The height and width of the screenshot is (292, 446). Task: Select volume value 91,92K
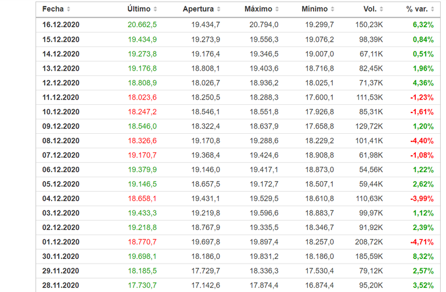[371, 228]
